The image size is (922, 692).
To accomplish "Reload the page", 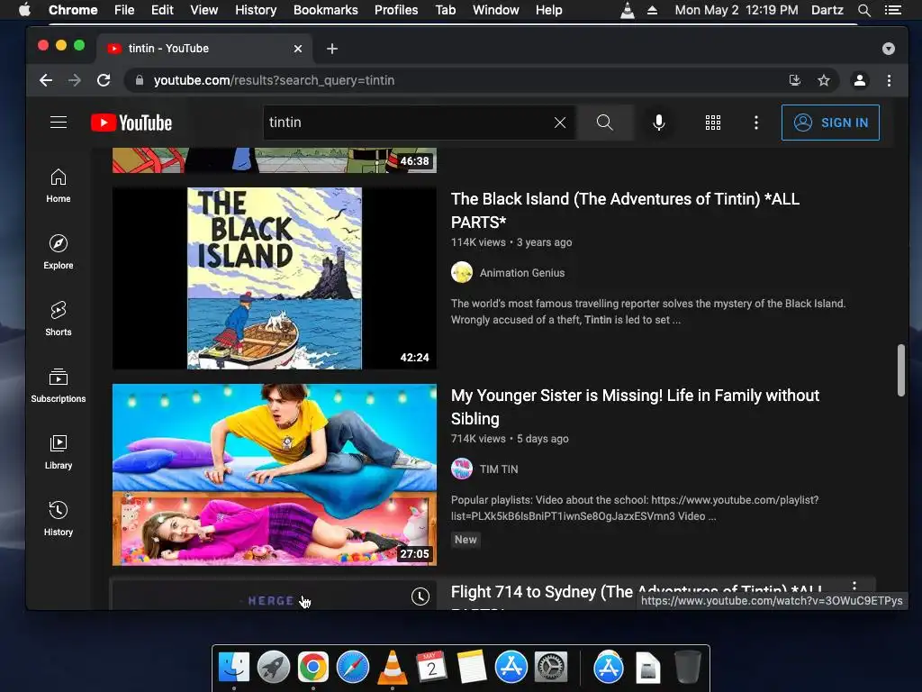I will (x=104, y=80).
